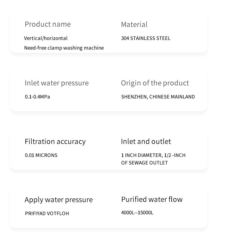Viewport: 229px width, 245px height.
Task: Click the "Material" heading
Action: (134, 25)
